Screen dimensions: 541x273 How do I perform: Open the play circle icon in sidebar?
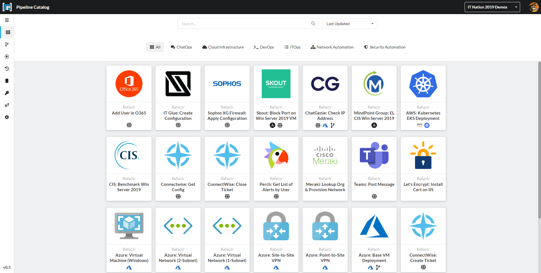pyautogui.click(x=7, y=57)
